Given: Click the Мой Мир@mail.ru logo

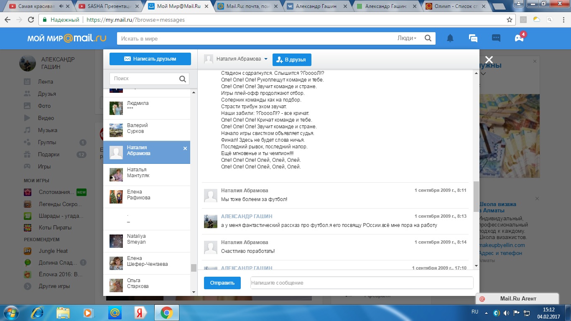Looking at the screenshot, I should coord(67,38).
